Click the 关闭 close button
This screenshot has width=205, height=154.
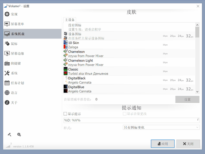188,144
